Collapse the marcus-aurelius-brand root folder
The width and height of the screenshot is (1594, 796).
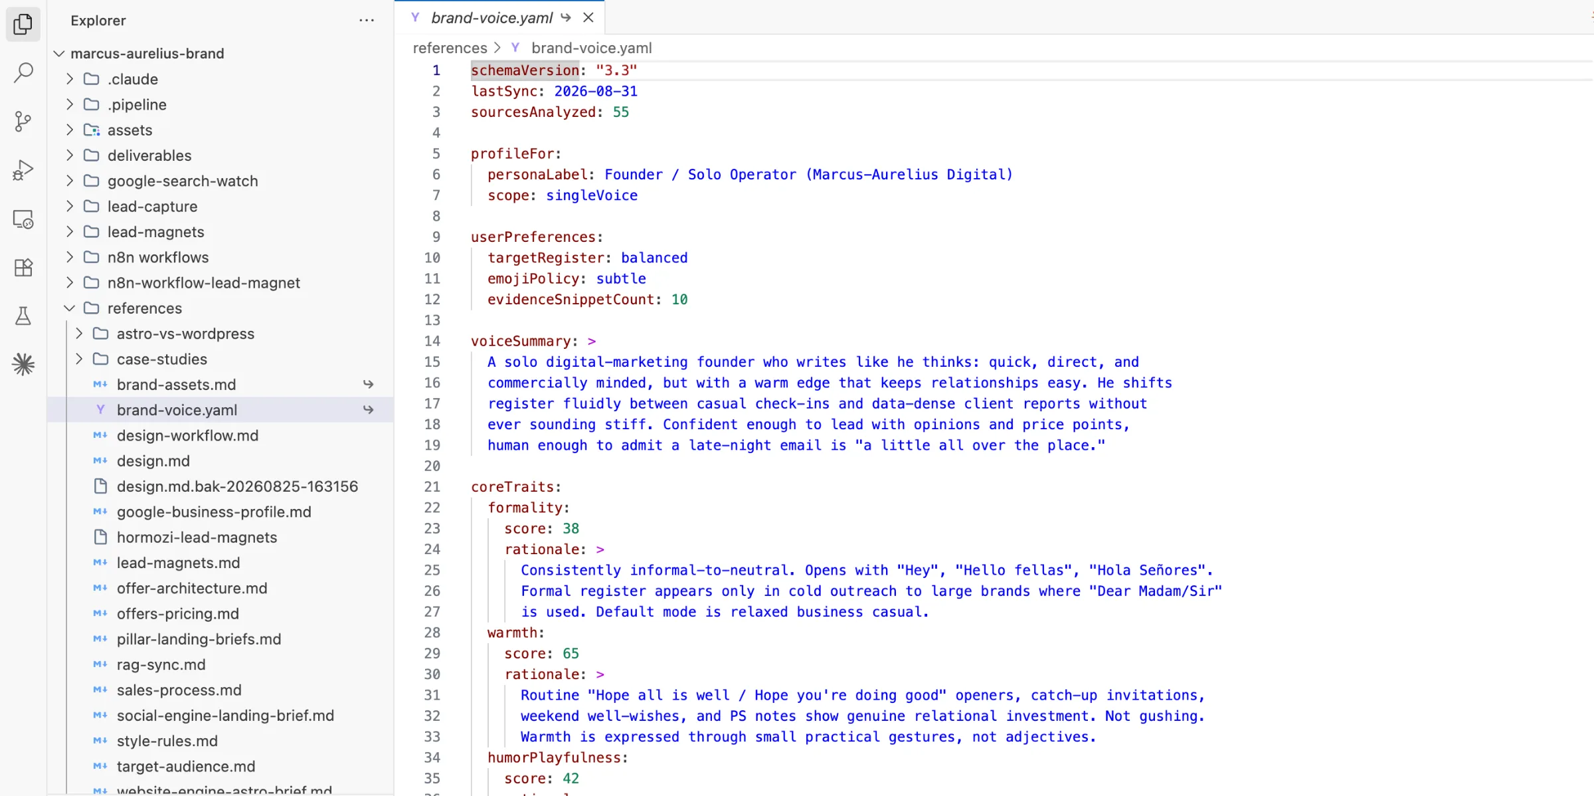click(59, 53)
